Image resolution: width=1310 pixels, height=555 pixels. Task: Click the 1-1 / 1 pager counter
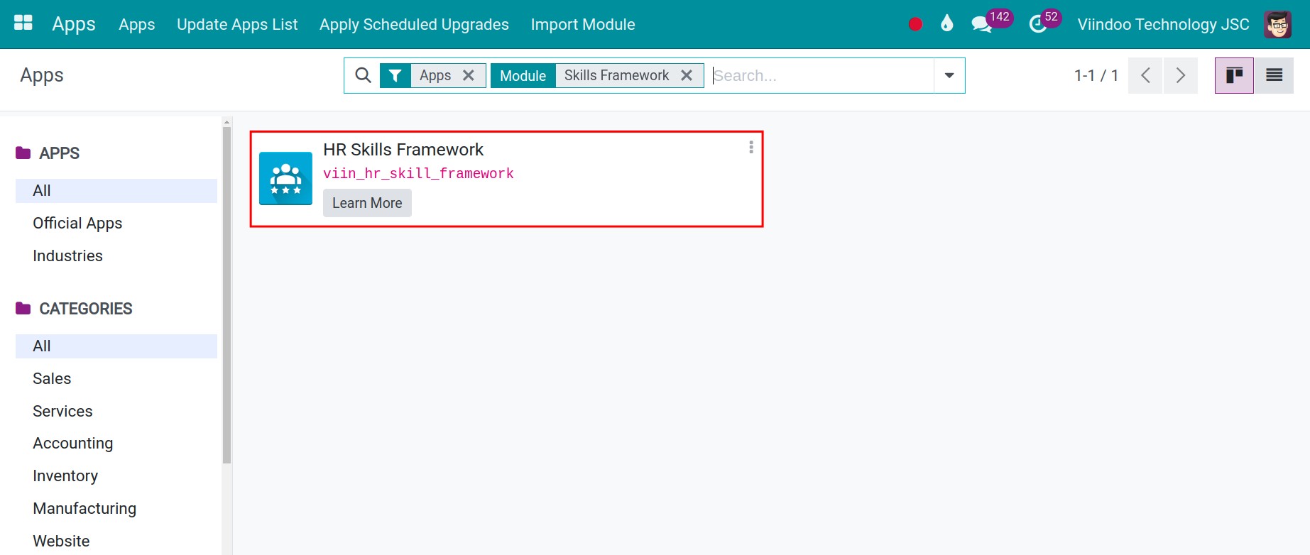tap(1096, 75)
